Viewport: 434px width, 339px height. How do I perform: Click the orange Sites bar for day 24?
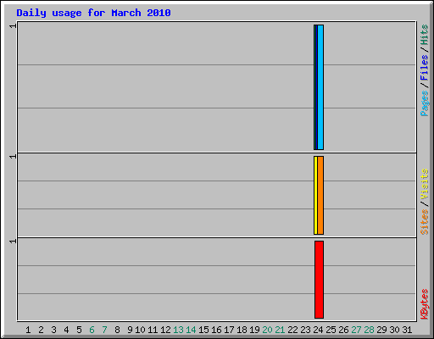[x=320, y=195]
